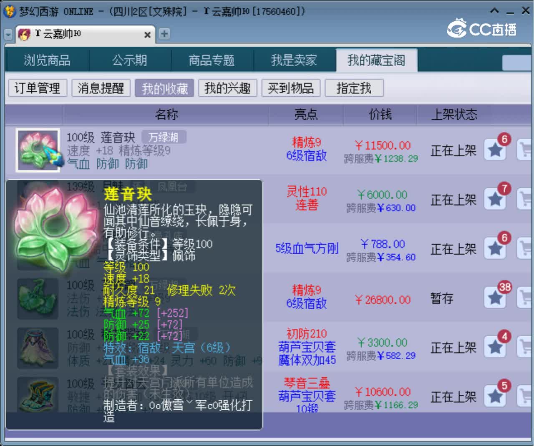
Task: Click cart icon on ¥788.00 row
Action: (x=525, y=248)
